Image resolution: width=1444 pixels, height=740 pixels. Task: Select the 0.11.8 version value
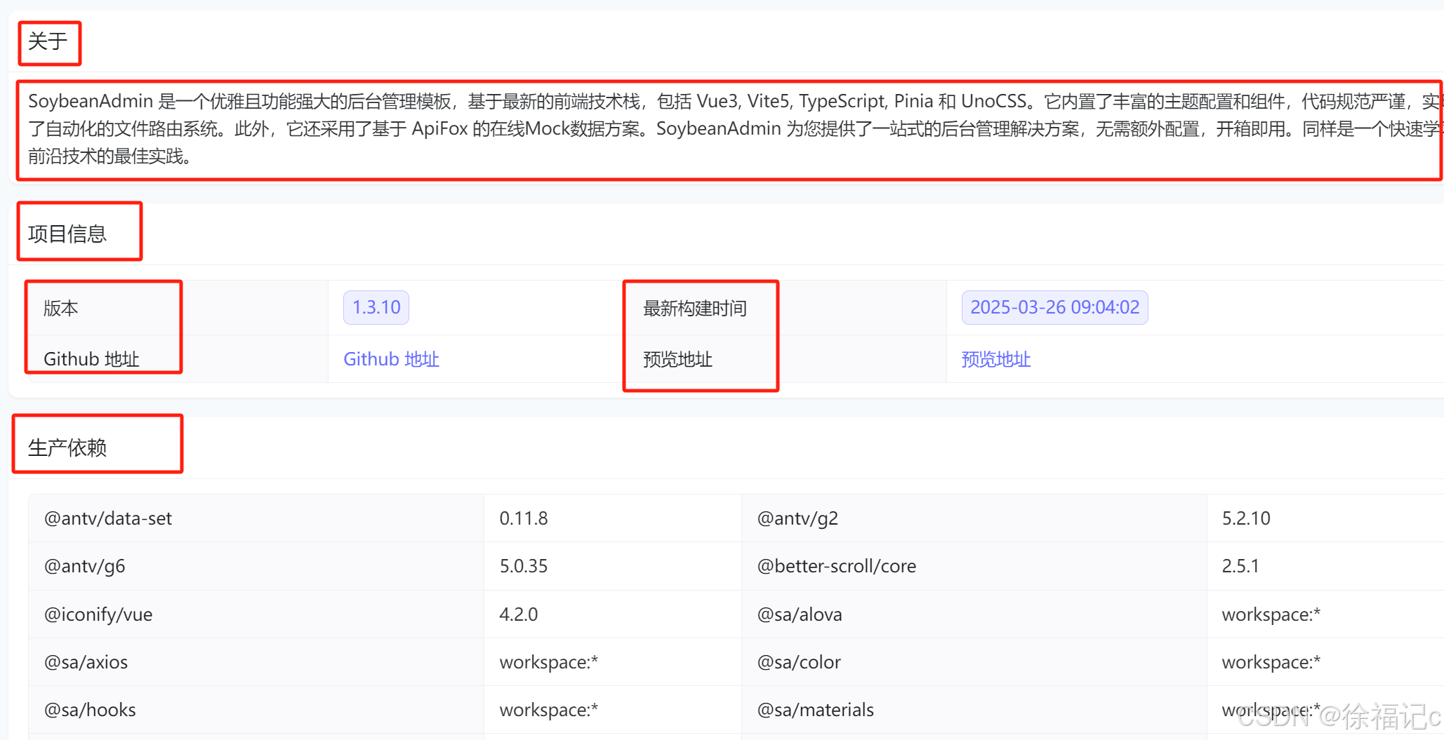coord(524,518)
